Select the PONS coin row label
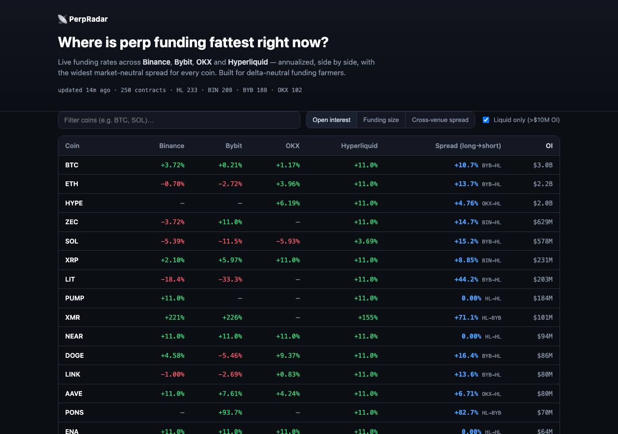618x434 pixels. [x=74, y=412]
